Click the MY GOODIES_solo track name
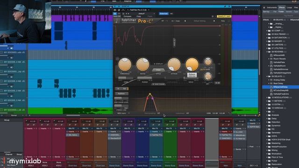This screenshot has width=299, height=168. point(13,52)
